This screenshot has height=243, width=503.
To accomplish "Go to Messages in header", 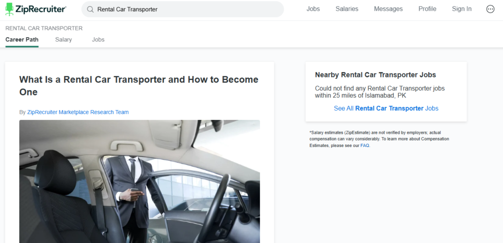I will coord(388,9).
